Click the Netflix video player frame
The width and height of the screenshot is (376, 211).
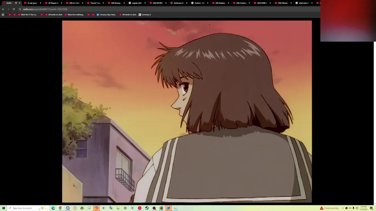[187, 111]
